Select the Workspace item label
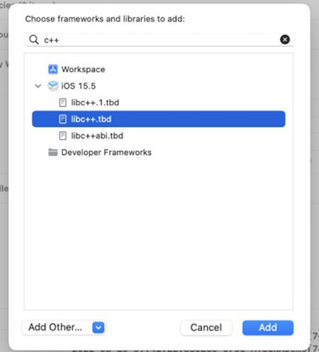The width and height of the screenshot is (319, 352). coord(83,70)
